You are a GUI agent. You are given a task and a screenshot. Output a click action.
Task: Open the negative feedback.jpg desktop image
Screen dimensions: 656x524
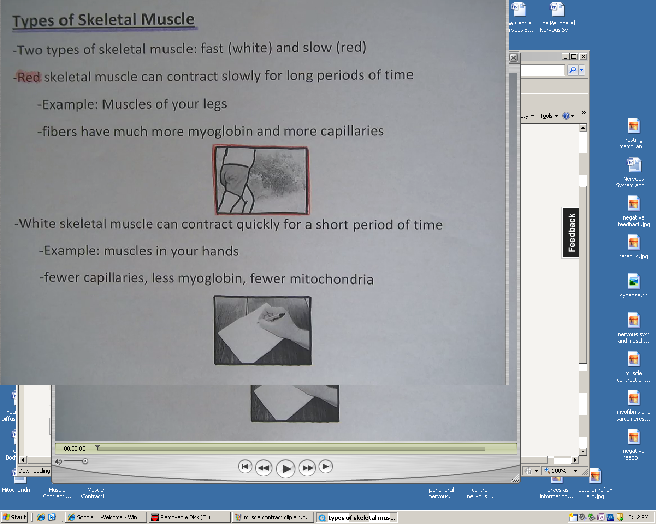coord(633,211)
